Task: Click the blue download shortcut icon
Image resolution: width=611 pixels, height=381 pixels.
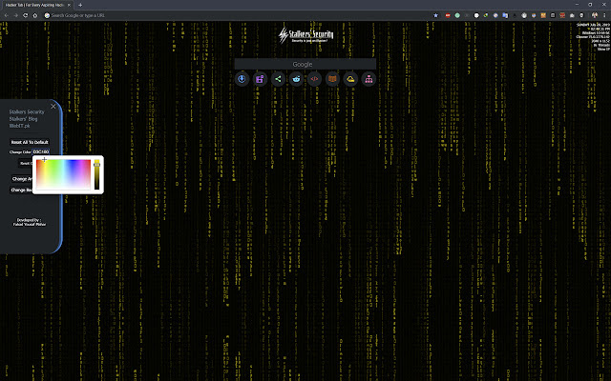Action: point(242,79)
